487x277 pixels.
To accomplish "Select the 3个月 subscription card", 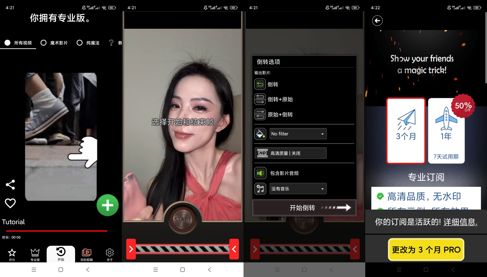I will (x=406, y=131).
